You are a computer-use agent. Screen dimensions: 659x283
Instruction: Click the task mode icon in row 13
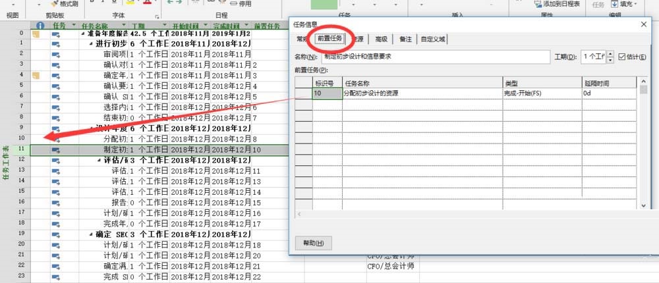(56, 171)
